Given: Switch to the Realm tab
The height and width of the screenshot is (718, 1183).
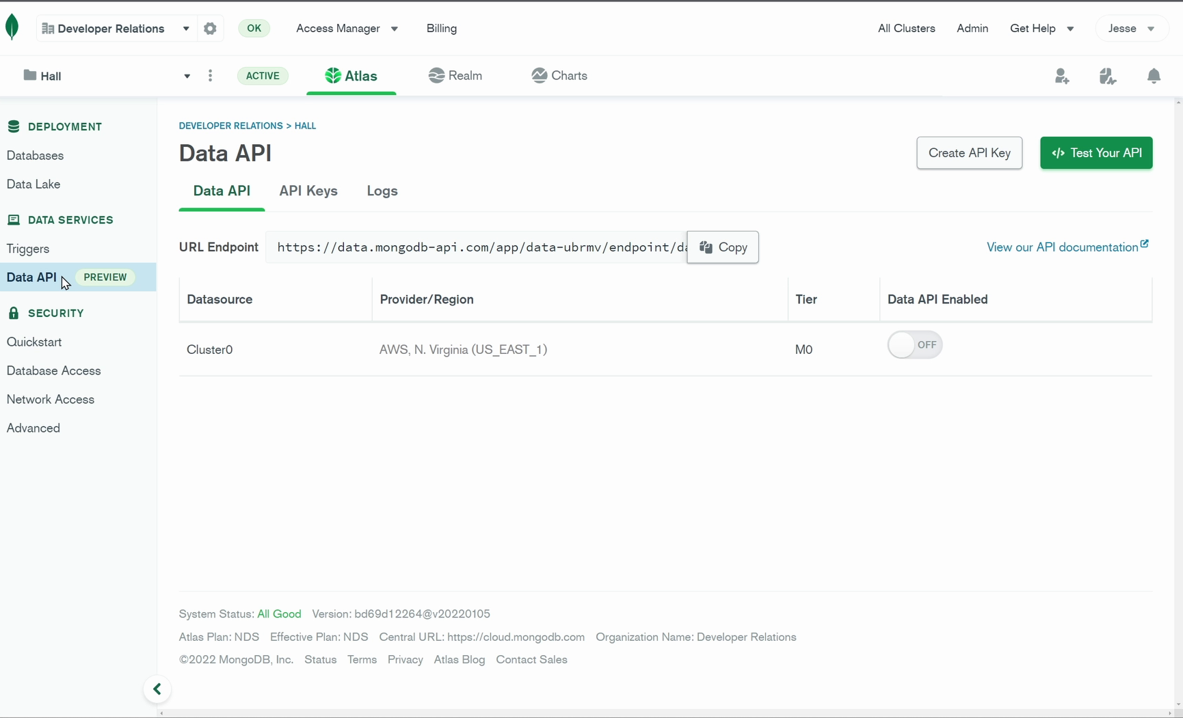Looking at the screenshot, I should 455,76.
